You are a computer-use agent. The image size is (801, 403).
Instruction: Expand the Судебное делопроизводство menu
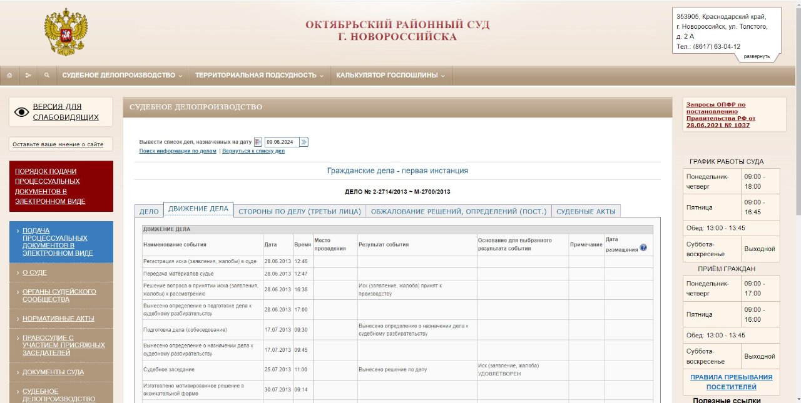(122, 76)
